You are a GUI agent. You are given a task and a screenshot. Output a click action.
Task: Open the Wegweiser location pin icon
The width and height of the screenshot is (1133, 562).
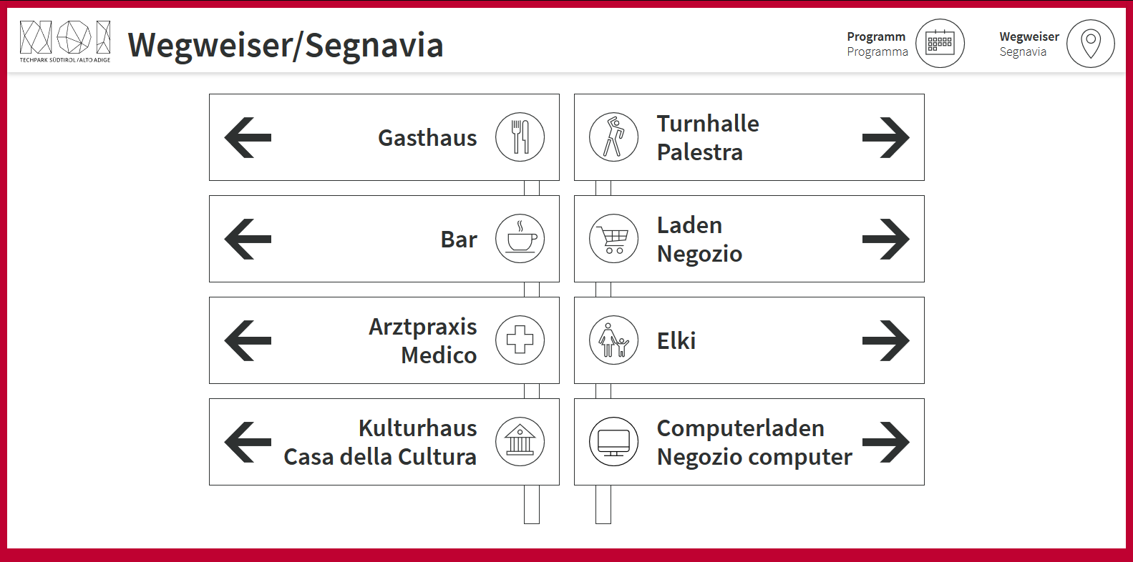pyautogui.click(x=1090, y=44)
